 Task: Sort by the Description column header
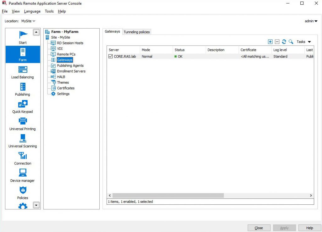222,50
